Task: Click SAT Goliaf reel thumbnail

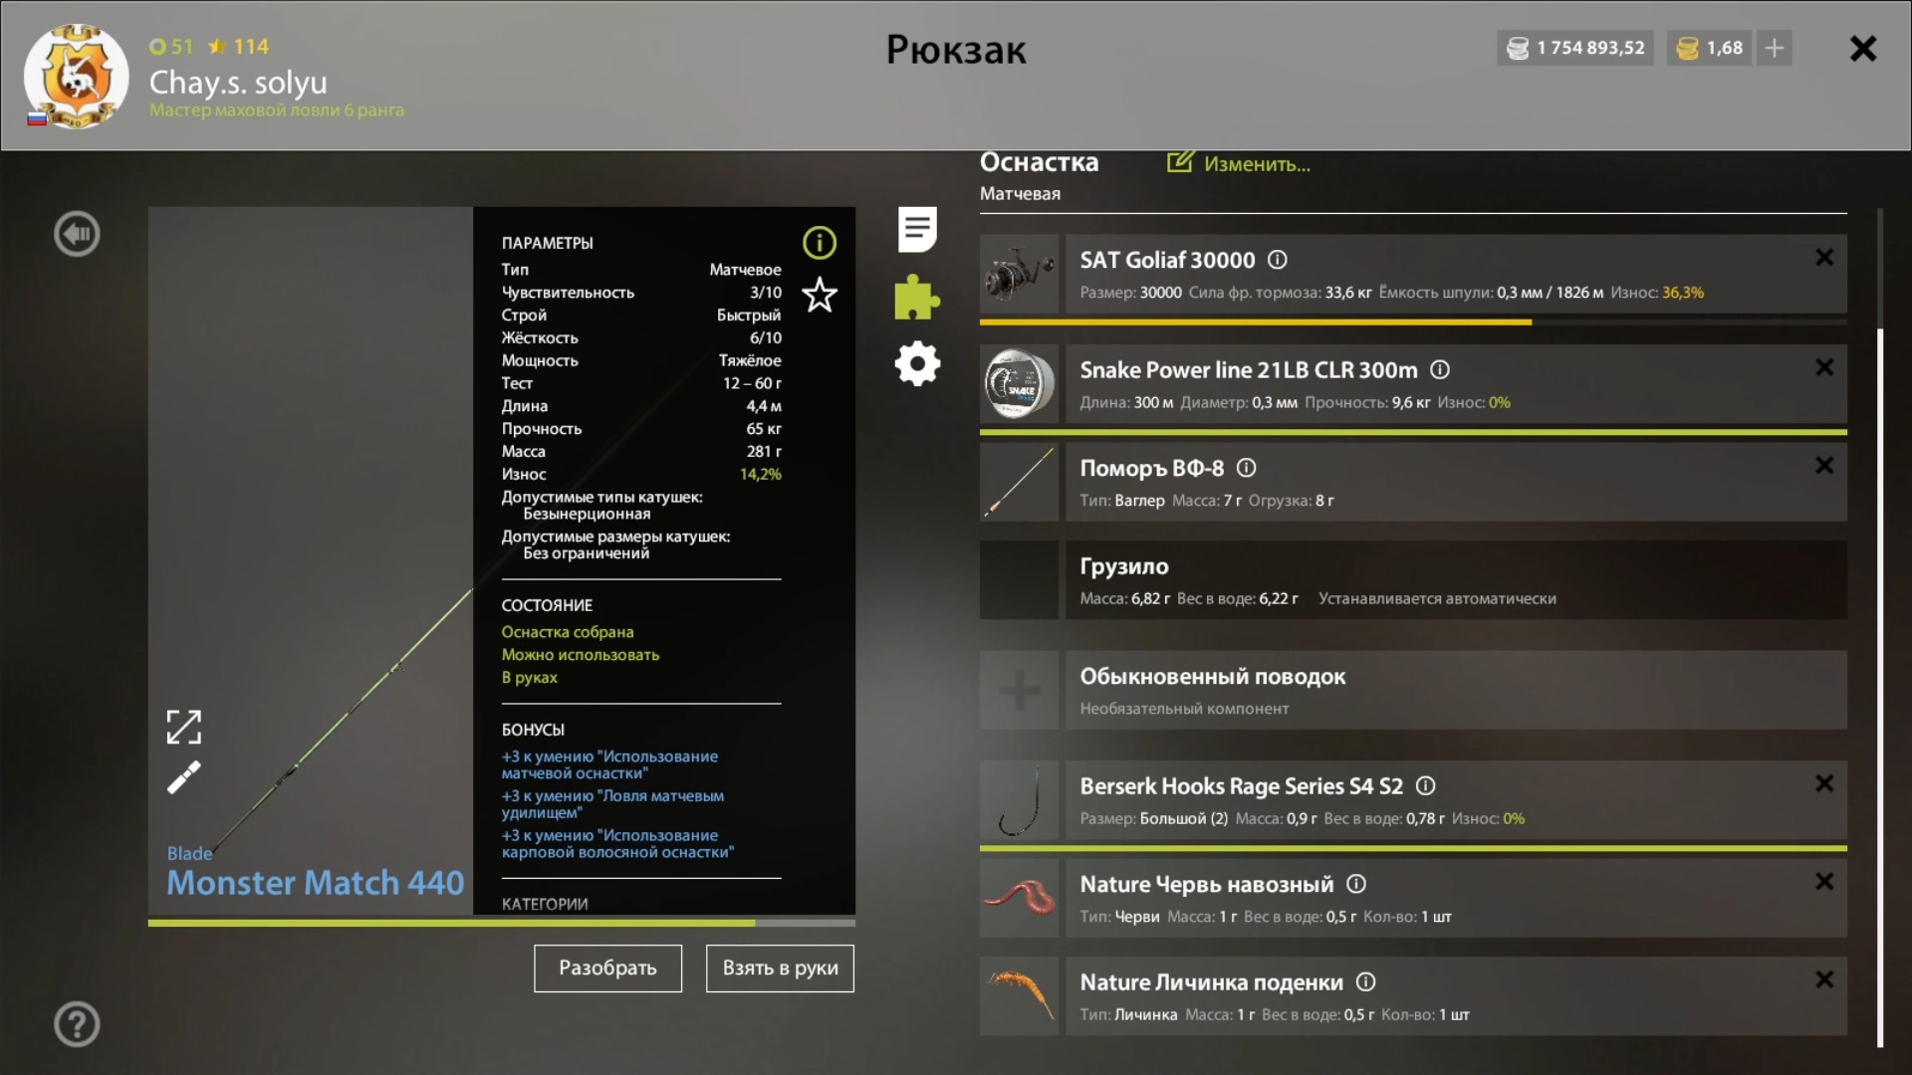Action: tap(1019, 274)
